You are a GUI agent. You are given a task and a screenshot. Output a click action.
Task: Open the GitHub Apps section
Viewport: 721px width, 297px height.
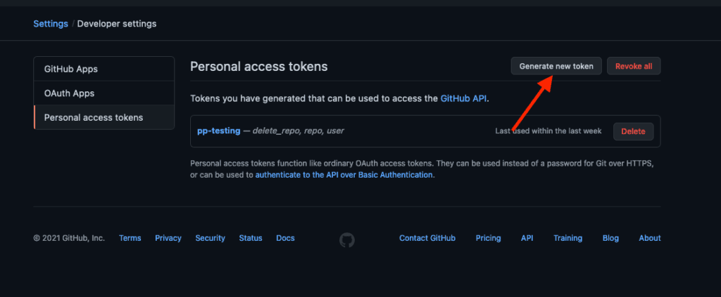point(104,69)
